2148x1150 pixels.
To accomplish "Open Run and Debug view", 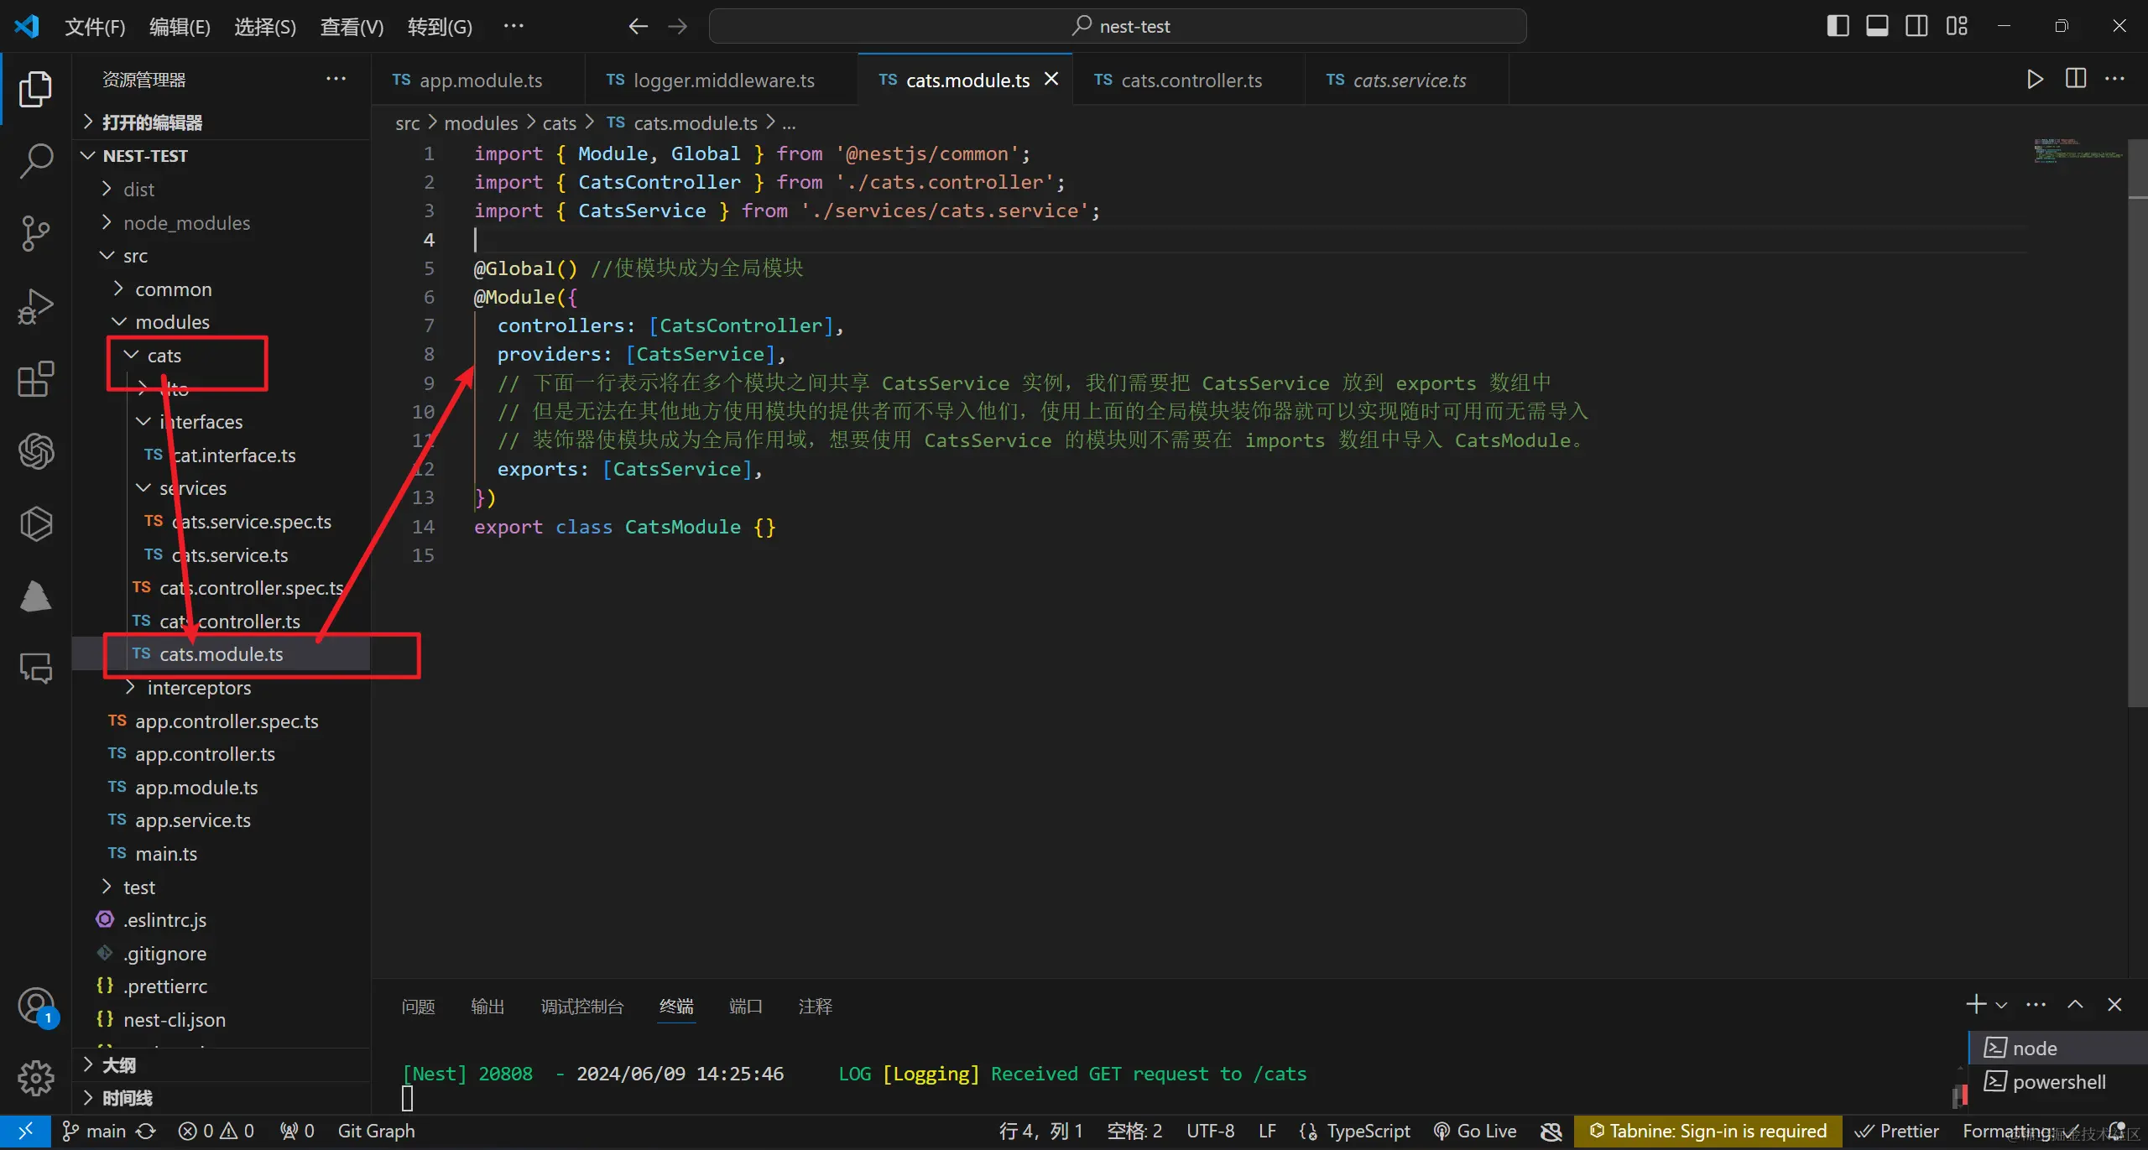I will click(35, 306).
